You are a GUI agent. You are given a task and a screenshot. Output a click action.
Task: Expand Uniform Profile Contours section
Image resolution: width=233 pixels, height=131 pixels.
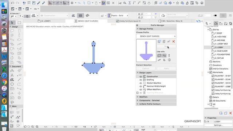[x=138, y=104]
